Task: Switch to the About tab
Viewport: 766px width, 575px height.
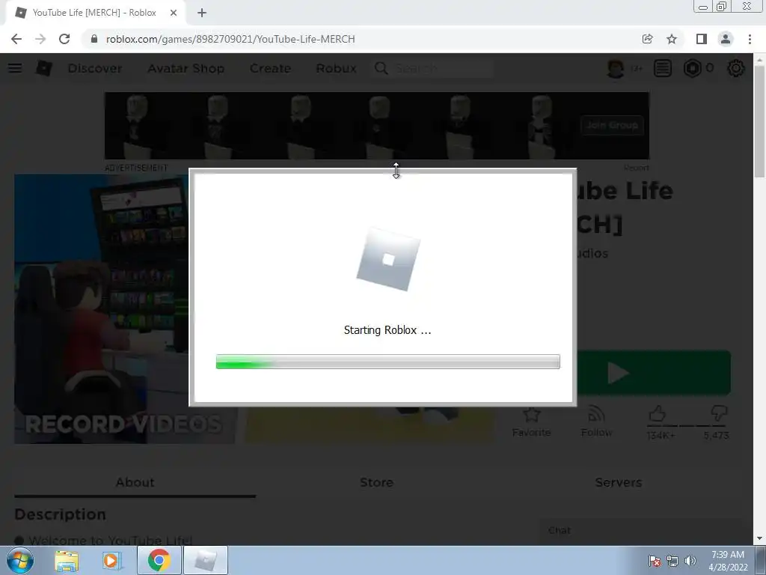Action: [135, 483]
